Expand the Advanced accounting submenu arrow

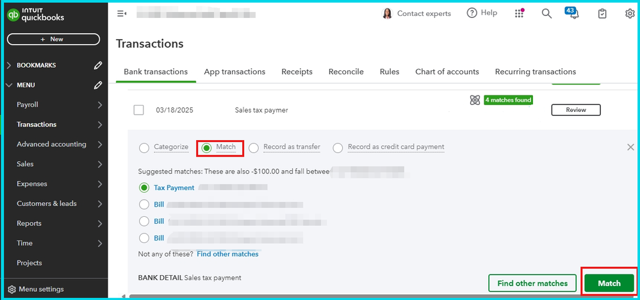100,145
